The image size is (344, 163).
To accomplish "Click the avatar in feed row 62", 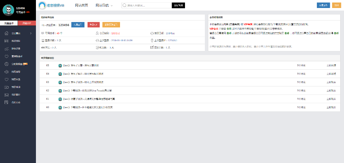I will point(60,91).
